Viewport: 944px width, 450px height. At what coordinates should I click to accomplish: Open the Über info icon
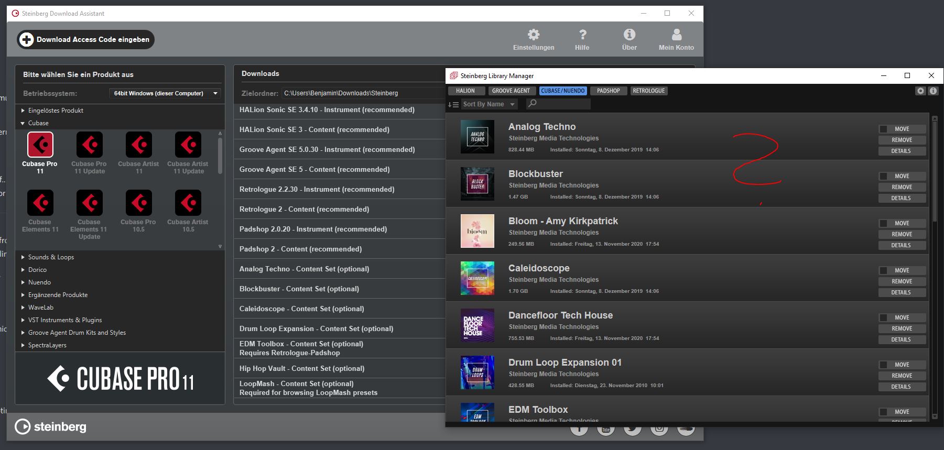point(630,35)
